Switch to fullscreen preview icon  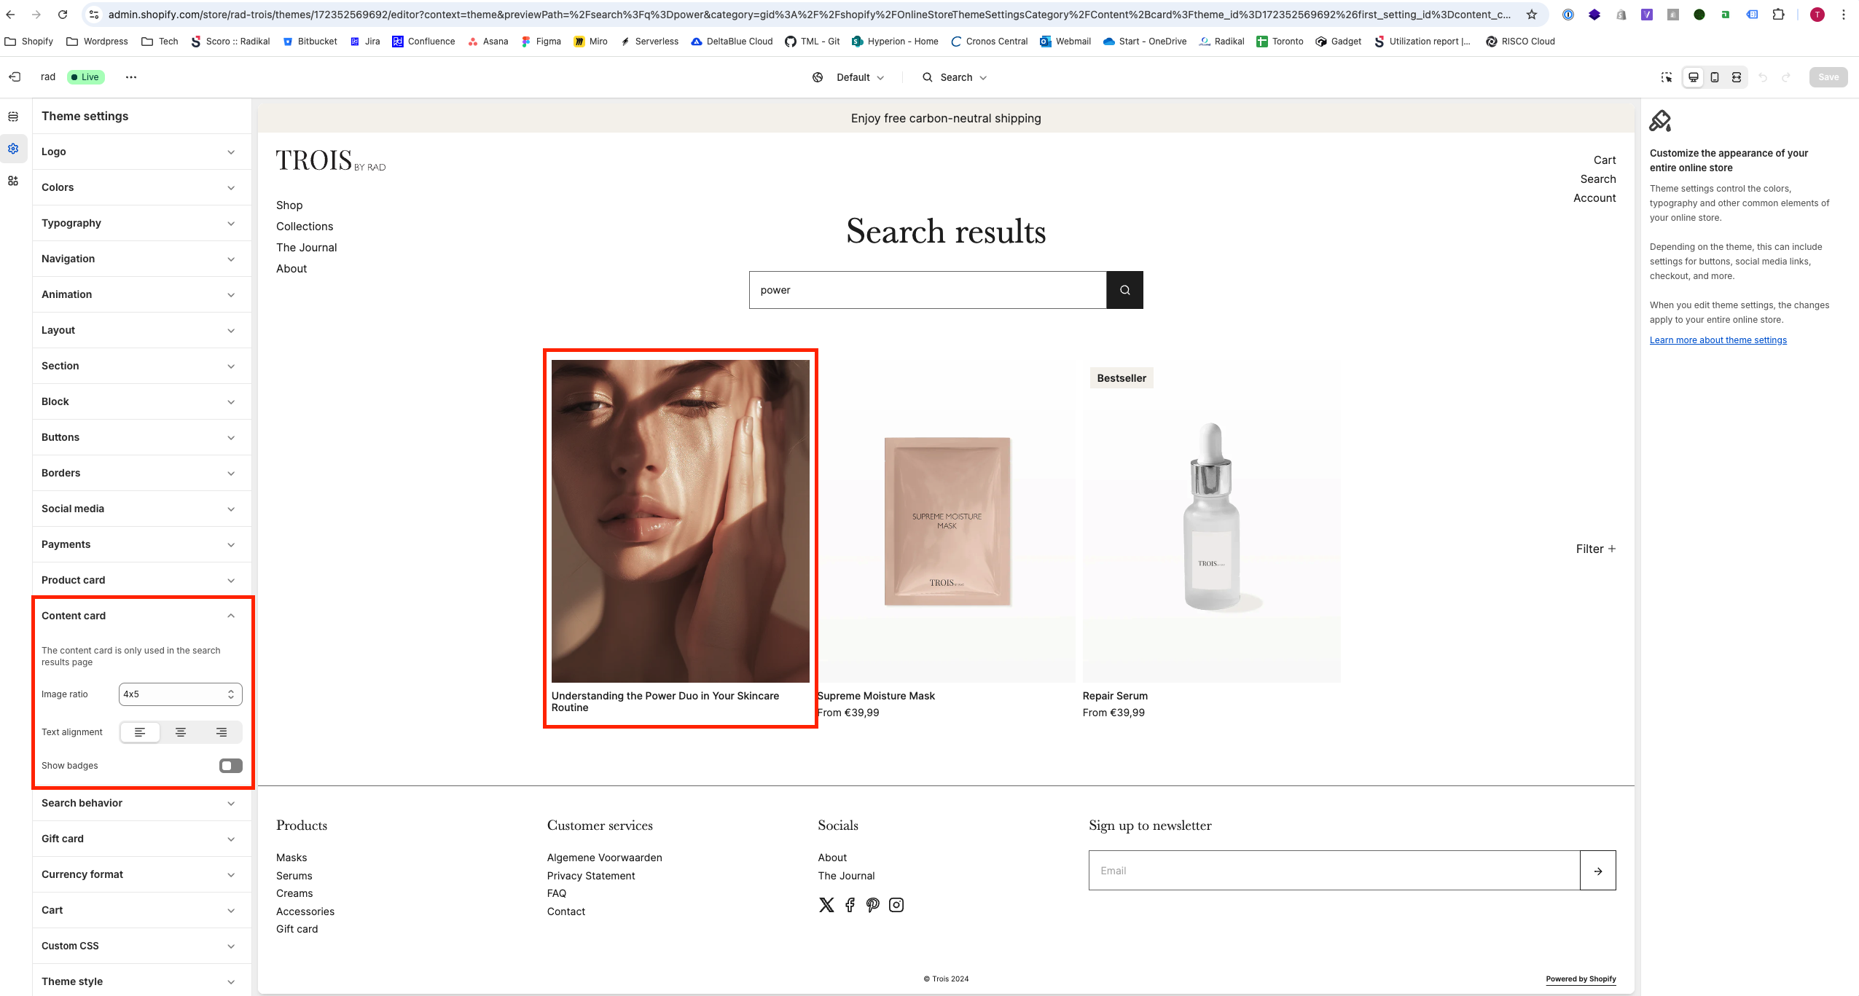(1737, 77)
